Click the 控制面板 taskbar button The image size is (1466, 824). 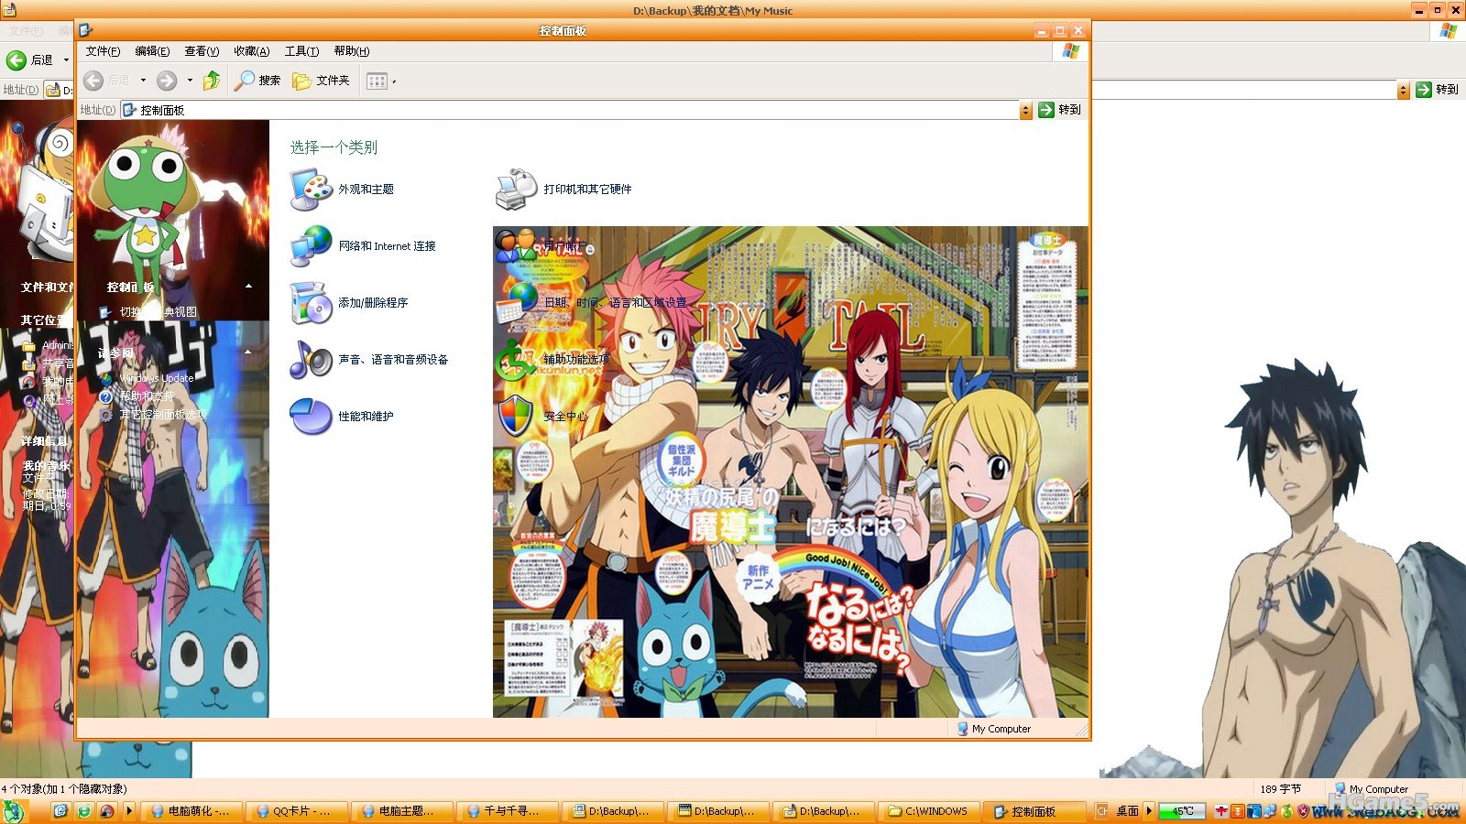click(1034, 811)
